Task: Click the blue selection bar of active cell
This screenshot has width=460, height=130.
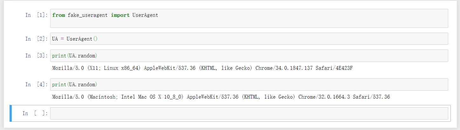Action: [11, 113]
